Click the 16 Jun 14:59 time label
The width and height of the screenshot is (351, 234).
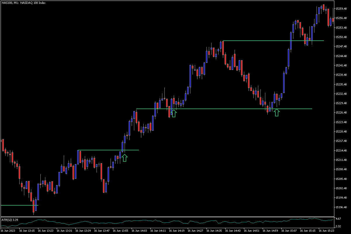coord(270,231)
